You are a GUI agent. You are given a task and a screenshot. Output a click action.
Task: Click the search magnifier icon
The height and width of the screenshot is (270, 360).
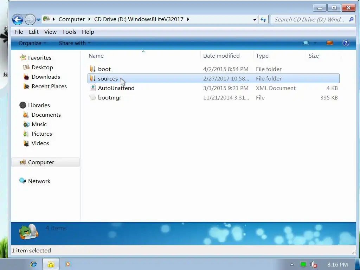tap(351, 20)
